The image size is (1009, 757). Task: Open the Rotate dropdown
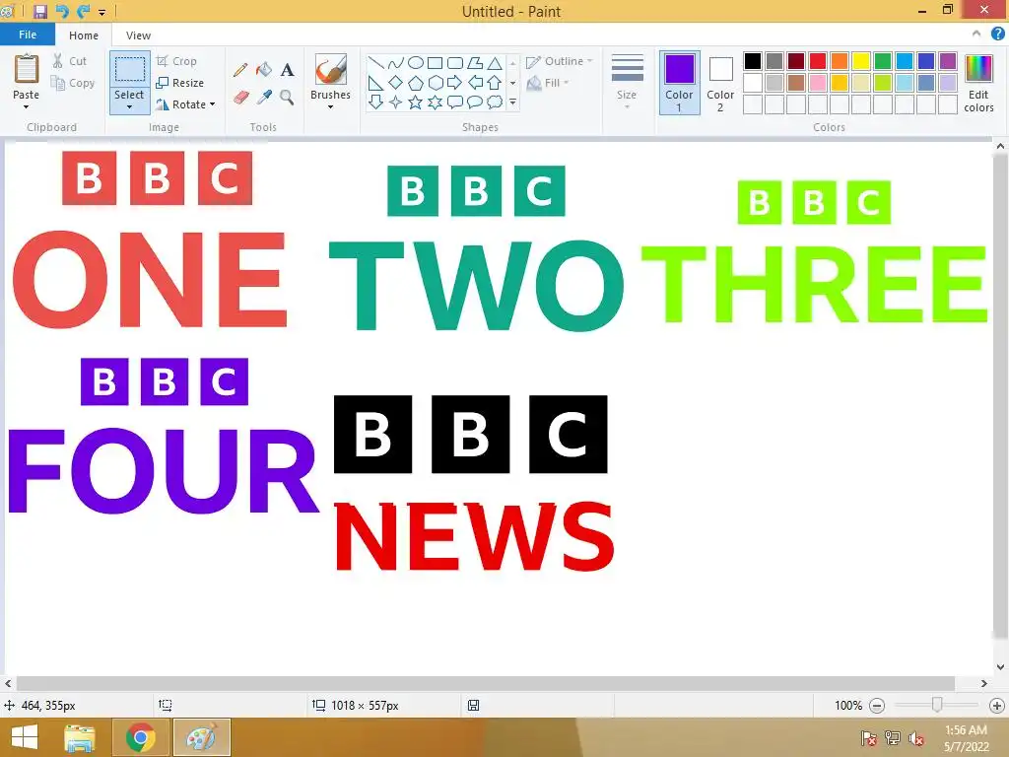coord(185,104)
